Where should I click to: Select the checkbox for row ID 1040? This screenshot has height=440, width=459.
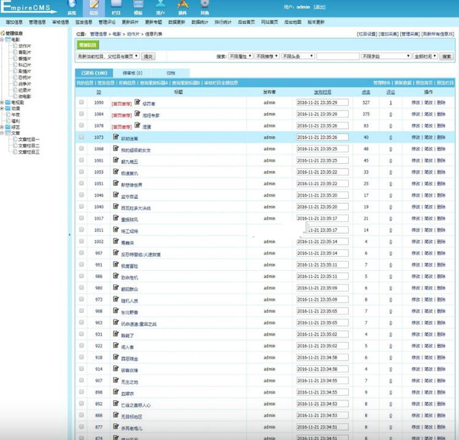(x=81, y=207)
